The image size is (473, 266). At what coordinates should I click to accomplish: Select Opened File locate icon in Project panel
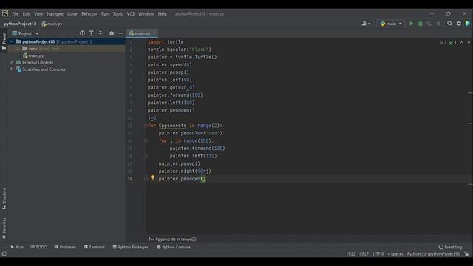click(x=82, y=33)
